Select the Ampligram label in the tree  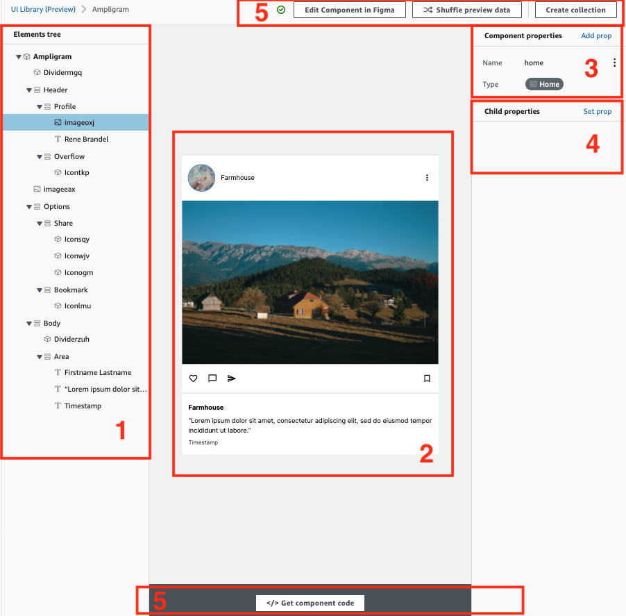tap(52, 57)
